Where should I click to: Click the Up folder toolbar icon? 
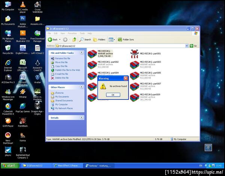[74, 39]
